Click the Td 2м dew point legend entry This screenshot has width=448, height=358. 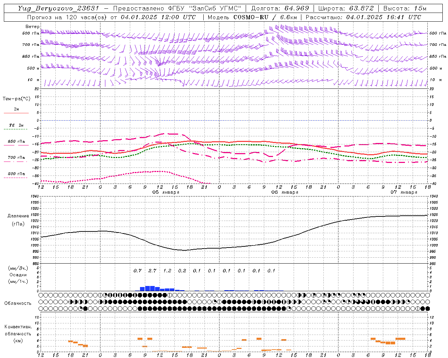coord(16,125)
